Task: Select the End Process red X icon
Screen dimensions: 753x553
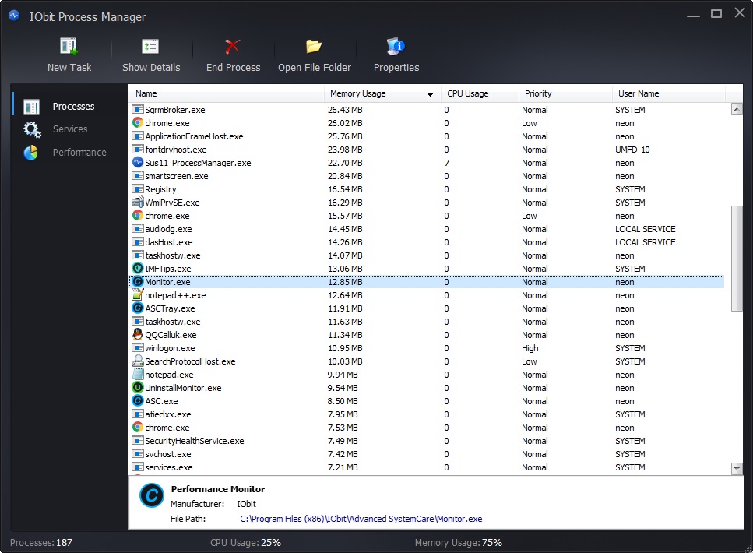Action: click(x=233, y=45)
